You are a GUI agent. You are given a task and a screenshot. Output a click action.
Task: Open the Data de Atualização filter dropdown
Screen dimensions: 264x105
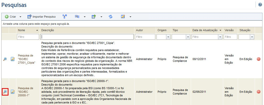tap(220, 37)
